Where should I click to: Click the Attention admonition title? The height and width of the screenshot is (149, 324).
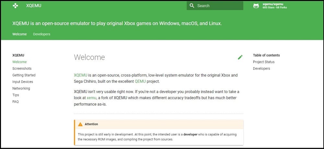tap(91, 124)
